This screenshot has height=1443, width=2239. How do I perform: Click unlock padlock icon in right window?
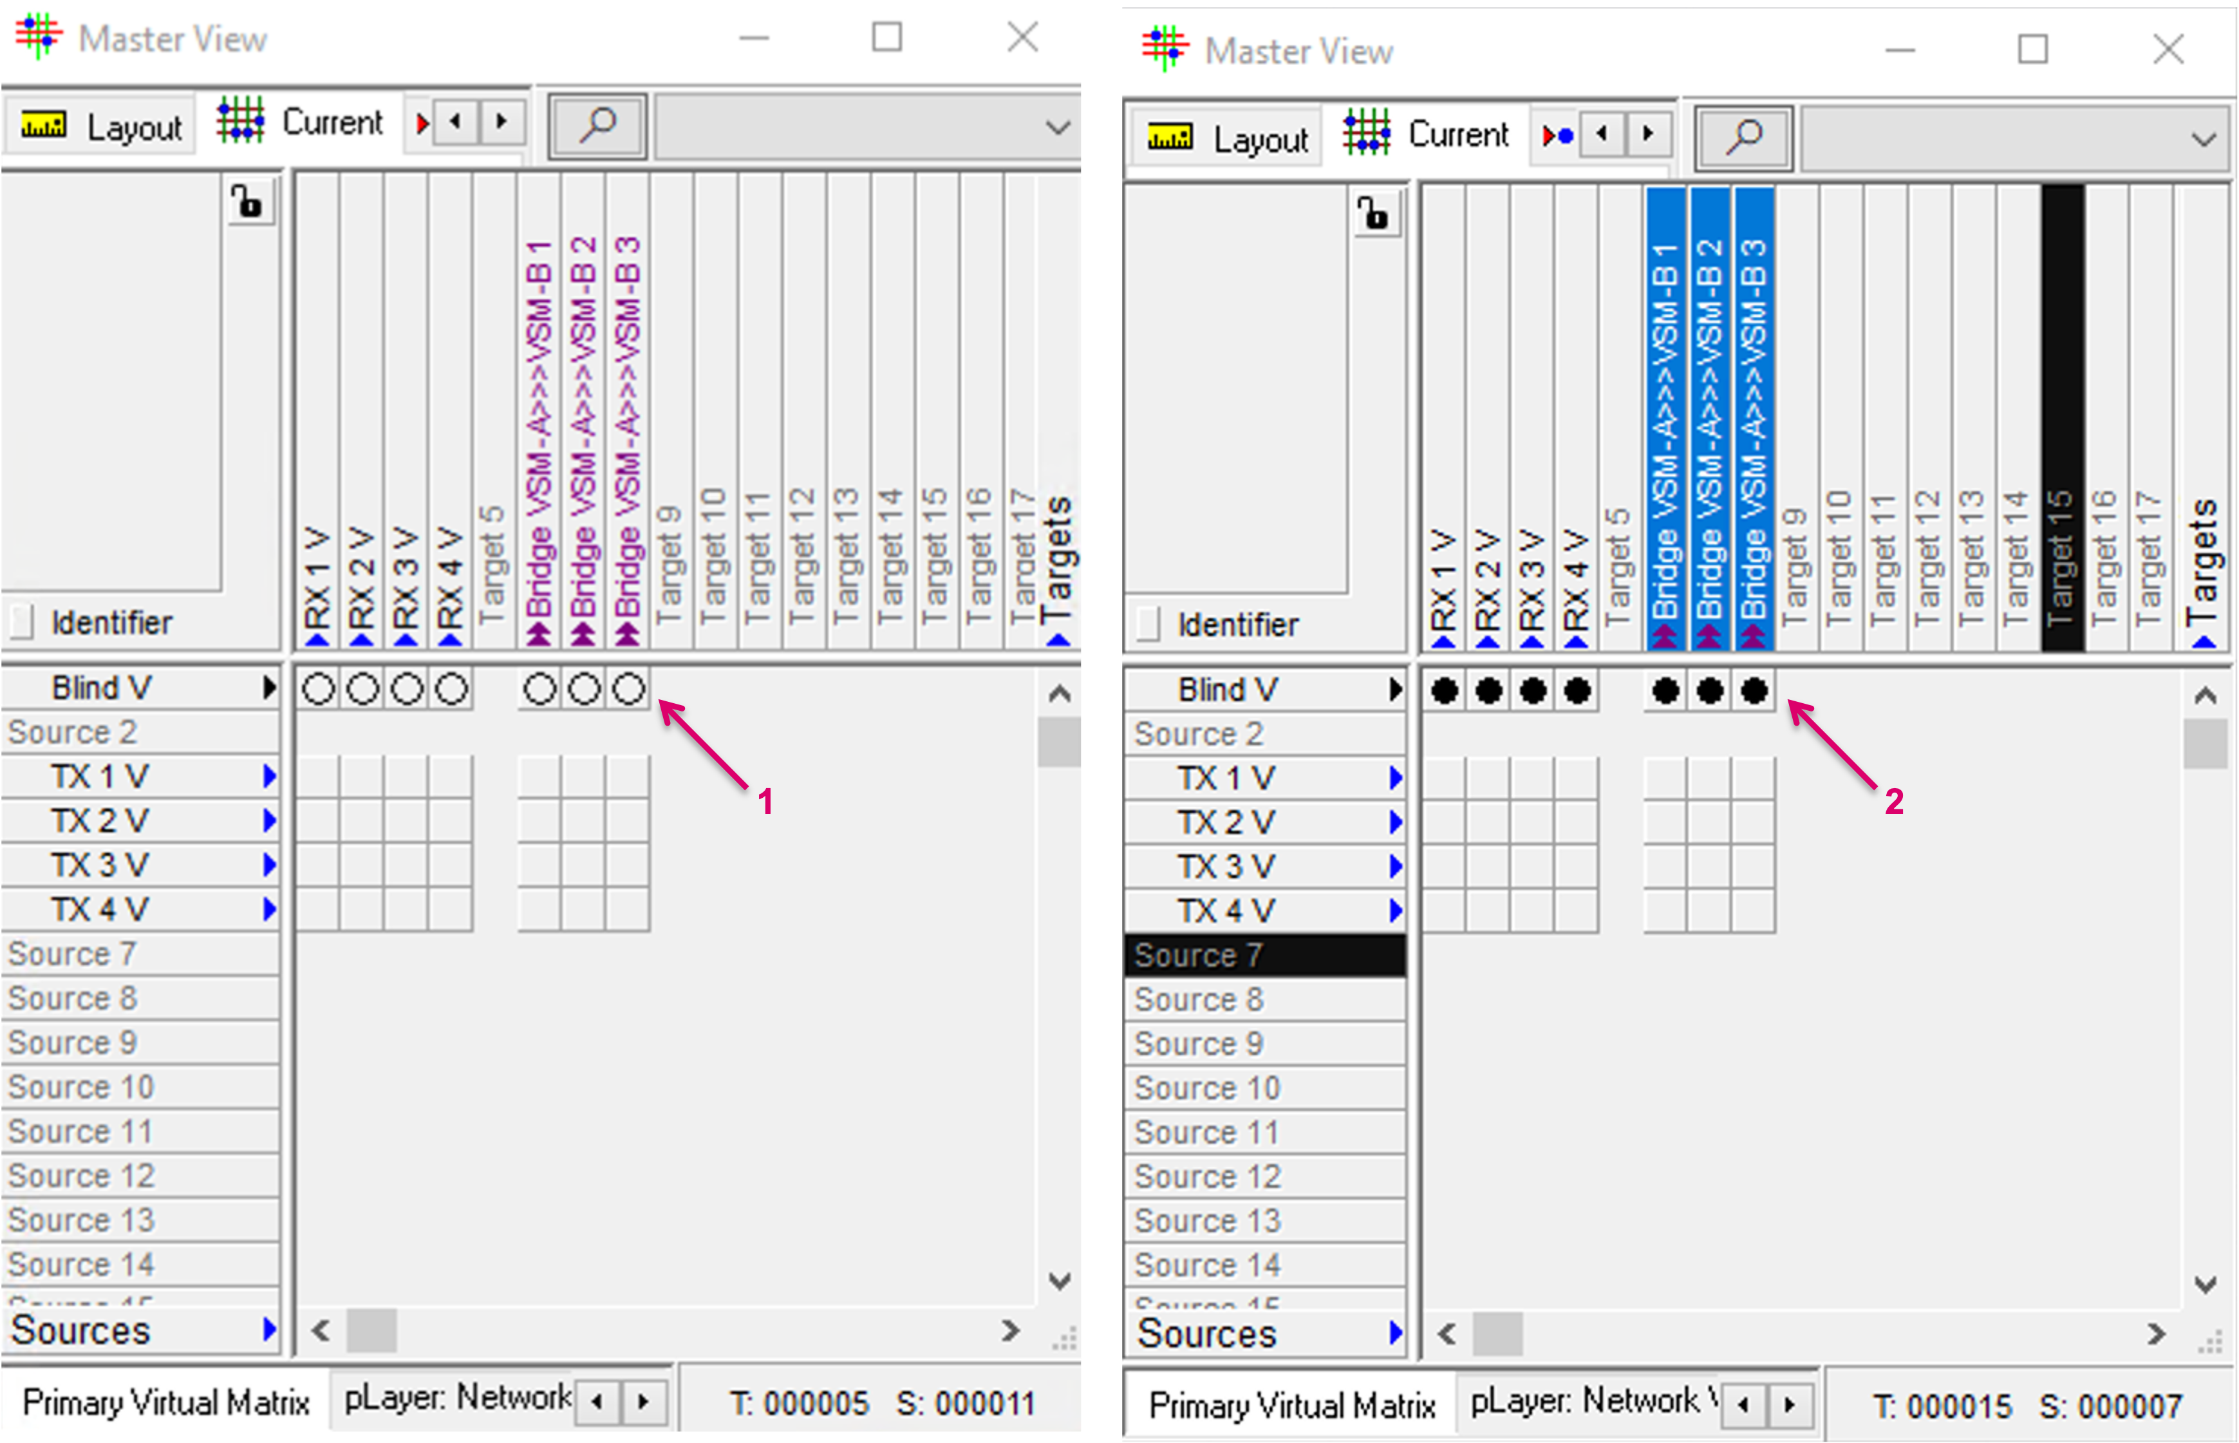(1374, 212)
